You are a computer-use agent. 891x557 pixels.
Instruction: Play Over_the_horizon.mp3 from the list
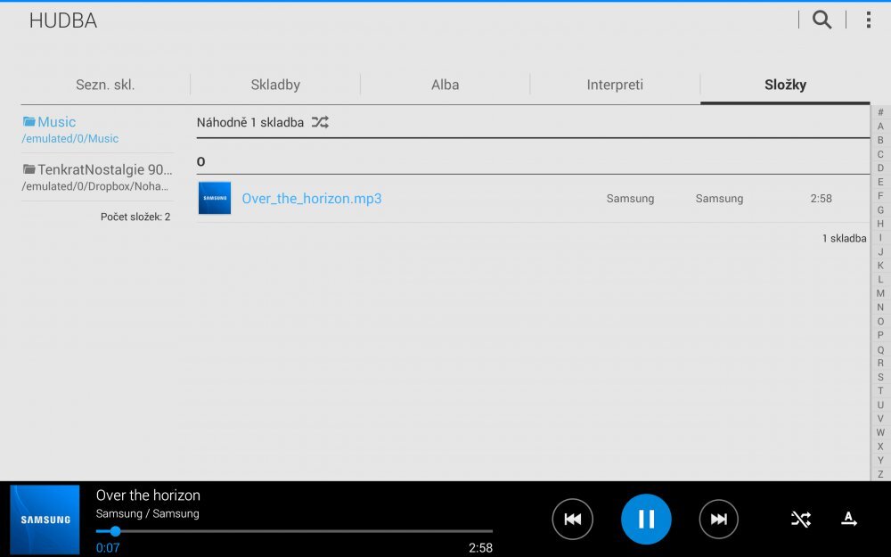click(313, 198)
